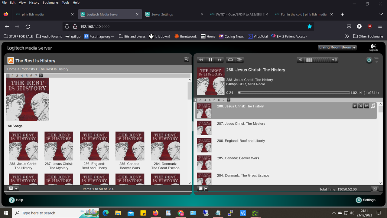The height and width of the screenshot is (218, 387).
Task: Go to the Podcasts breadcrumb link
Action: click(x=28, y=69)
